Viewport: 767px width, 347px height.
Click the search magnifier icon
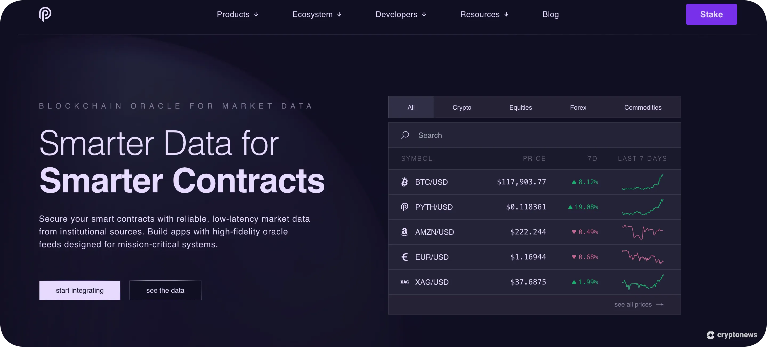click(405, 135)
